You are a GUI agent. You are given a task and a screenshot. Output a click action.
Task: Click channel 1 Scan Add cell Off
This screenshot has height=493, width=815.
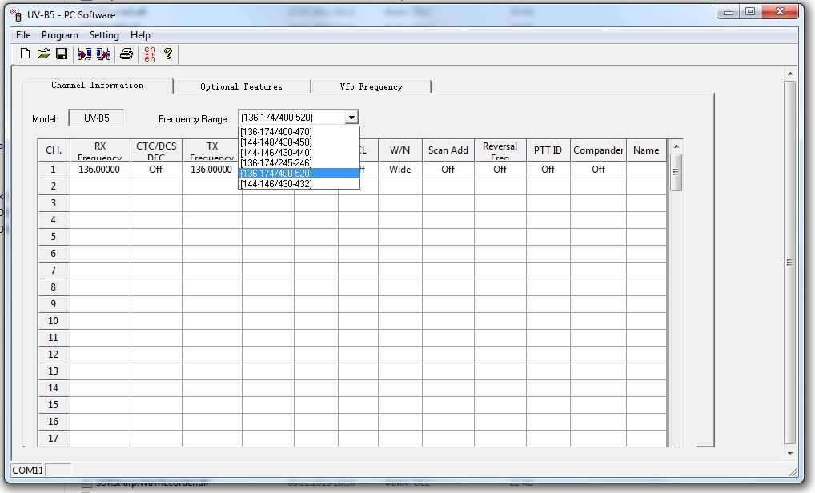click(448, 170)
